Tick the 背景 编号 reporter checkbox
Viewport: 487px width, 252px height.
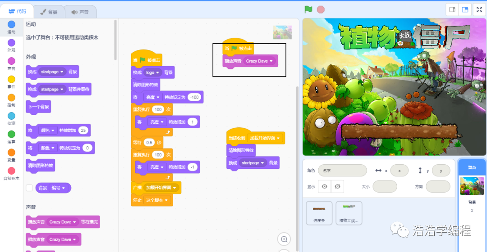(29, 188)
